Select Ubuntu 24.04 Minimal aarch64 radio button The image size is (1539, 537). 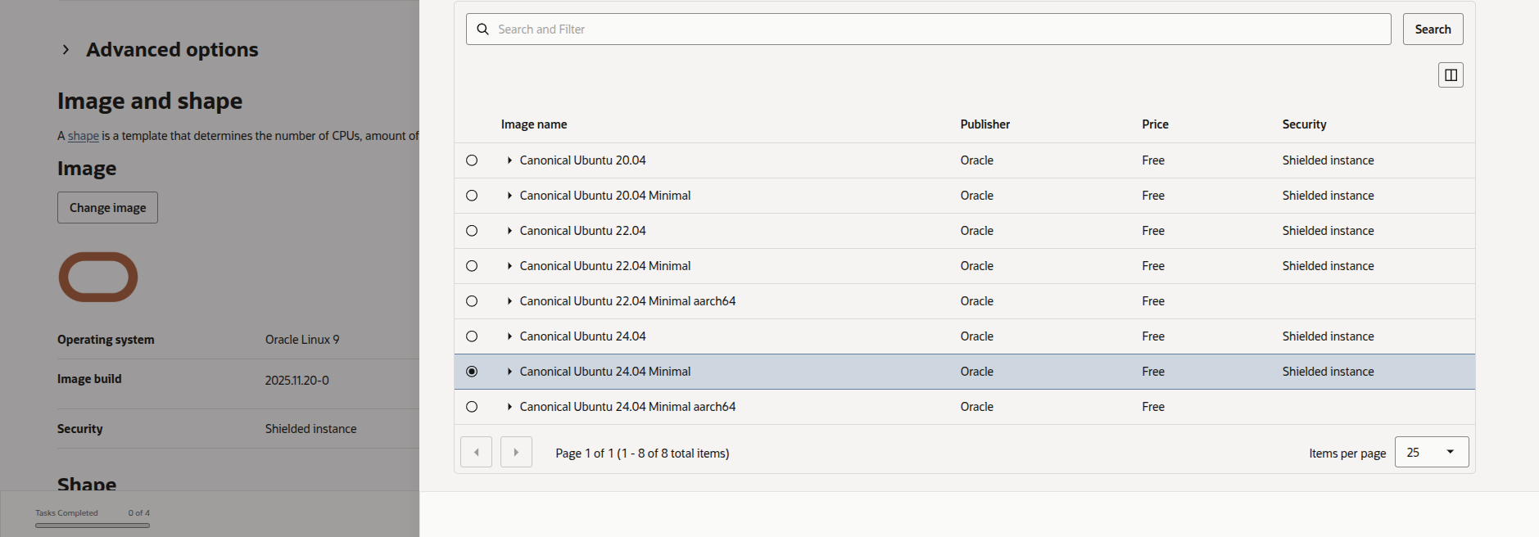tap(472, 407)
